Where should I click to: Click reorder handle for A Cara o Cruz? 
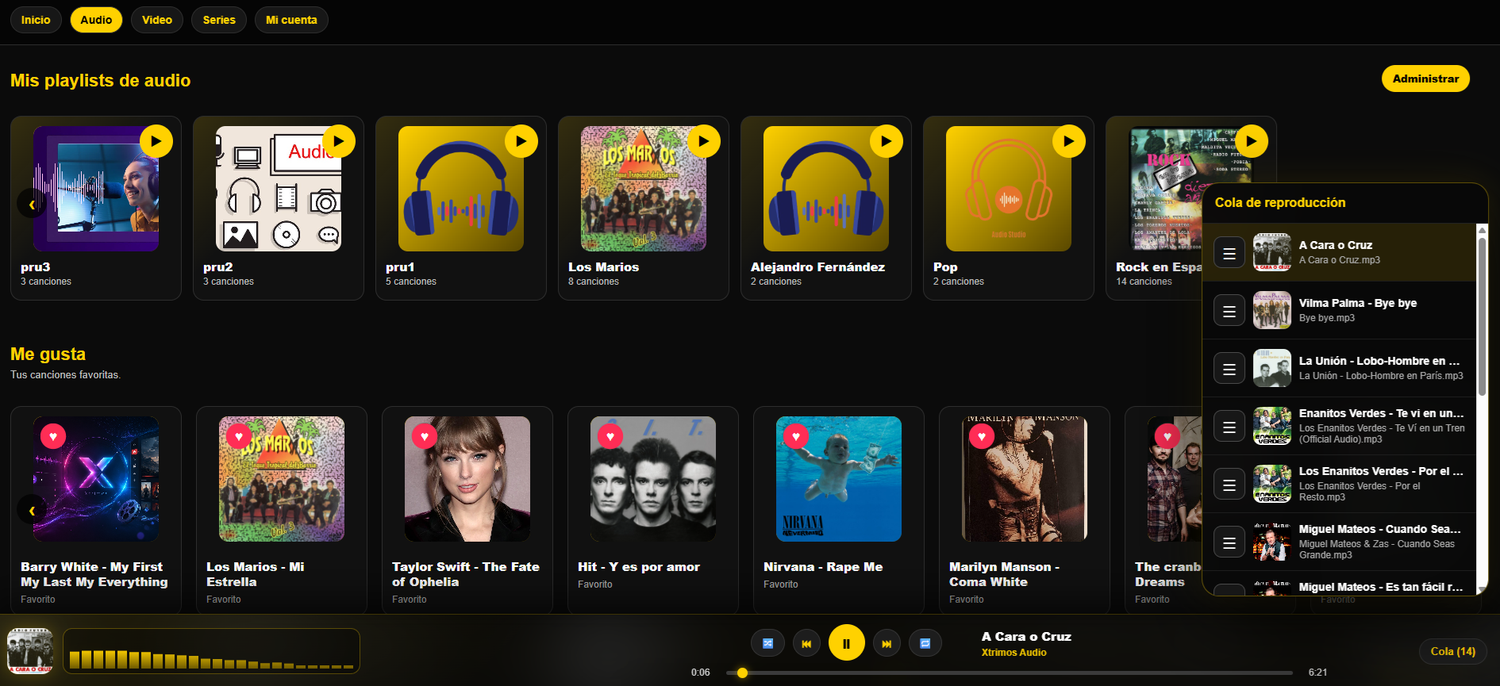click(1229, 253)
